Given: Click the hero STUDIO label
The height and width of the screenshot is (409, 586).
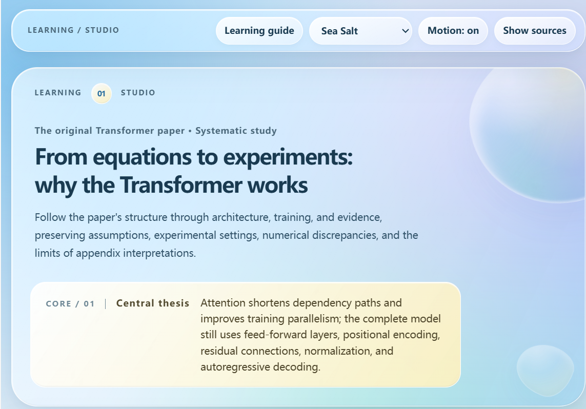Looking at the screenshot, I should (x=138, y=93).
